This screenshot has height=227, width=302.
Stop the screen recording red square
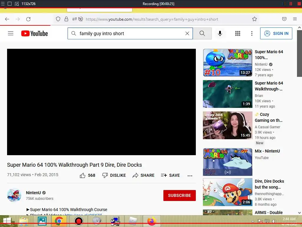coord(299,4)
